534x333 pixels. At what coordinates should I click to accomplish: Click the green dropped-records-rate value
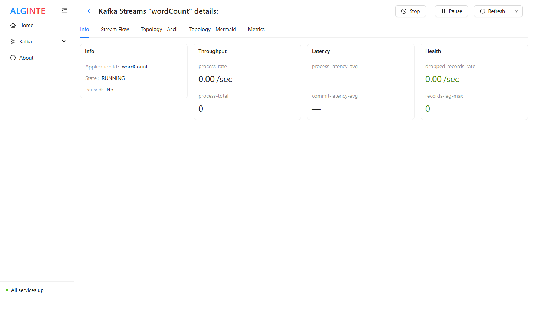point(442,79)
